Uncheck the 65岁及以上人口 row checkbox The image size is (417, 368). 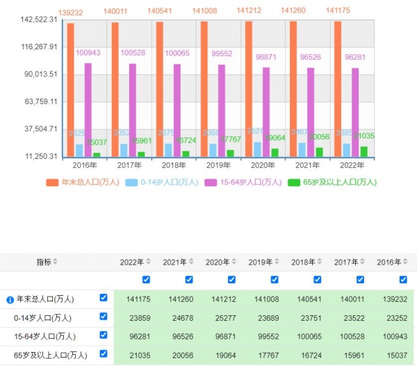(104, 353)
